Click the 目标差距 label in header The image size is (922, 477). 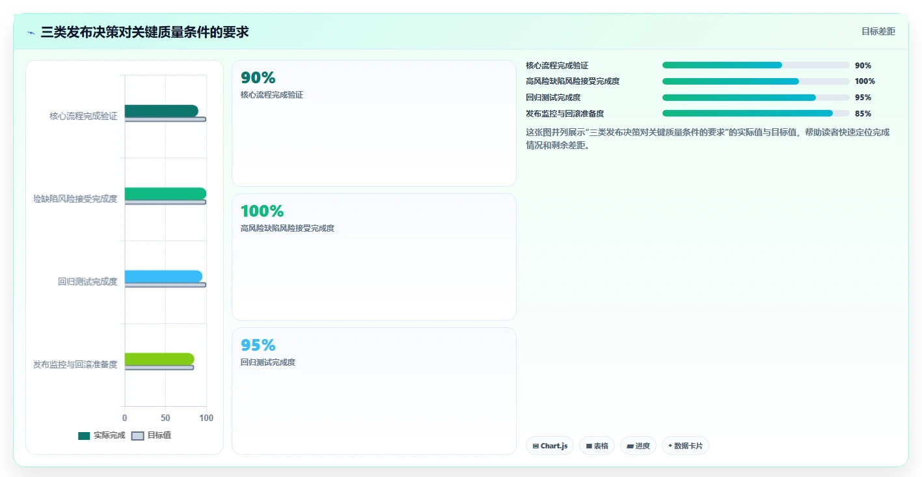[x=878, y=31]
